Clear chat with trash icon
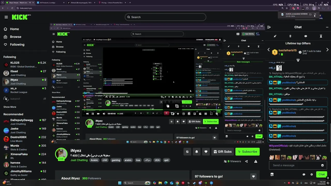The image size is (331, 186). tap(290, 36)
